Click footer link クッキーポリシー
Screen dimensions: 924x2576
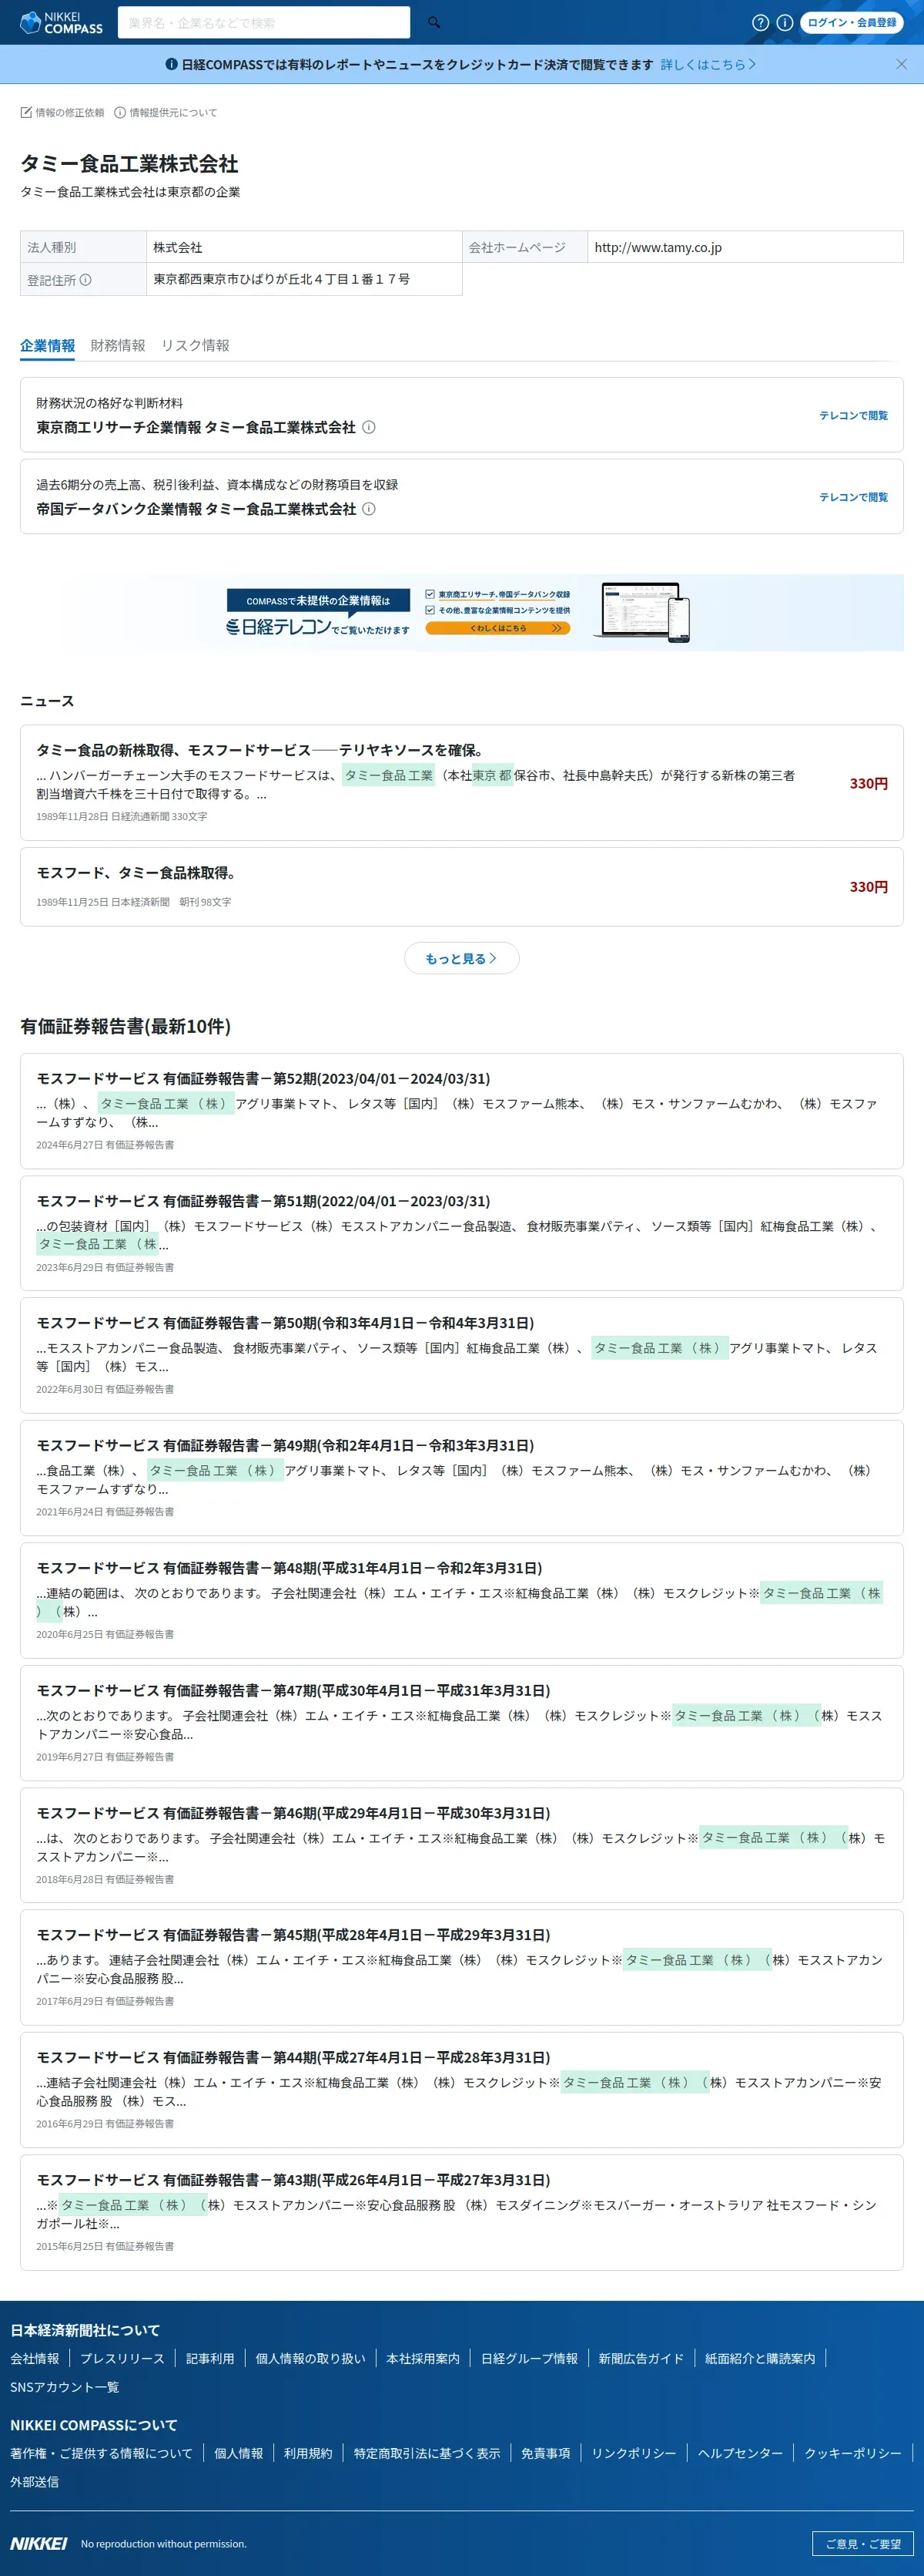pos(853,2453)
